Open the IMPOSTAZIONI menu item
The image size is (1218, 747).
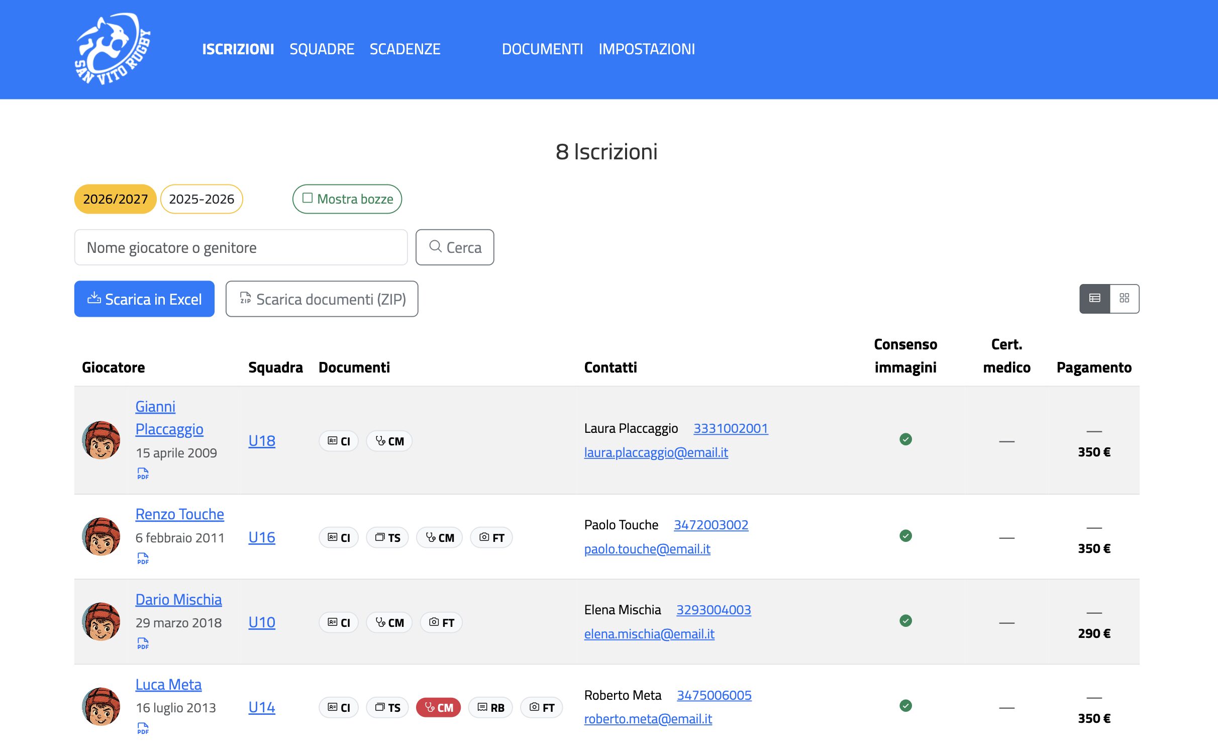647,49
